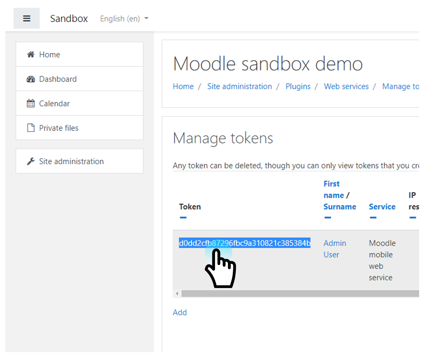Screen dimensions: 424x358
Task: Open Web services breadcrumb link
Action: point(346,86)
